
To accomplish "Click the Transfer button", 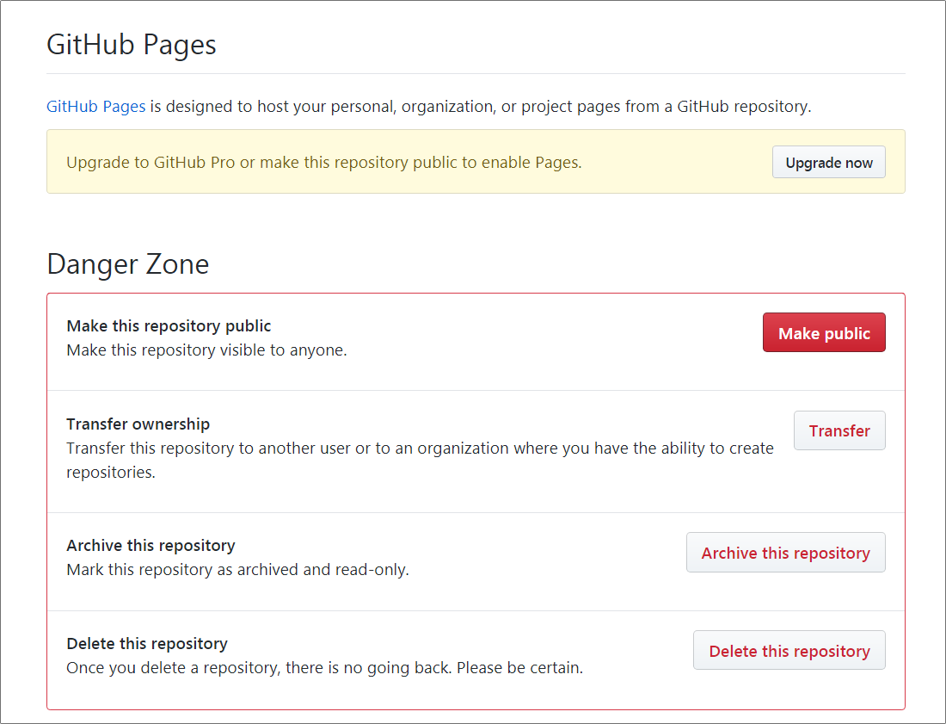I will pos(839,430).
